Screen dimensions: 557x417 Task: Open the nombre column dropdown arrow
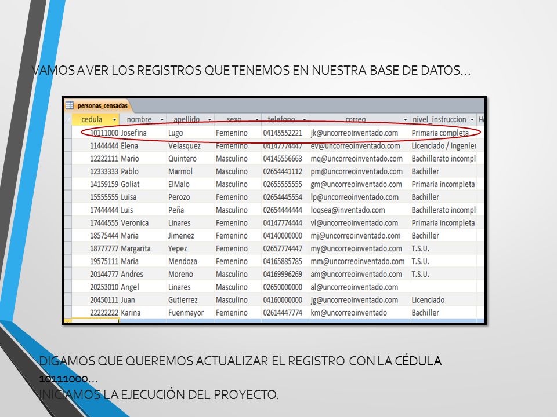[x=162, y=120]
